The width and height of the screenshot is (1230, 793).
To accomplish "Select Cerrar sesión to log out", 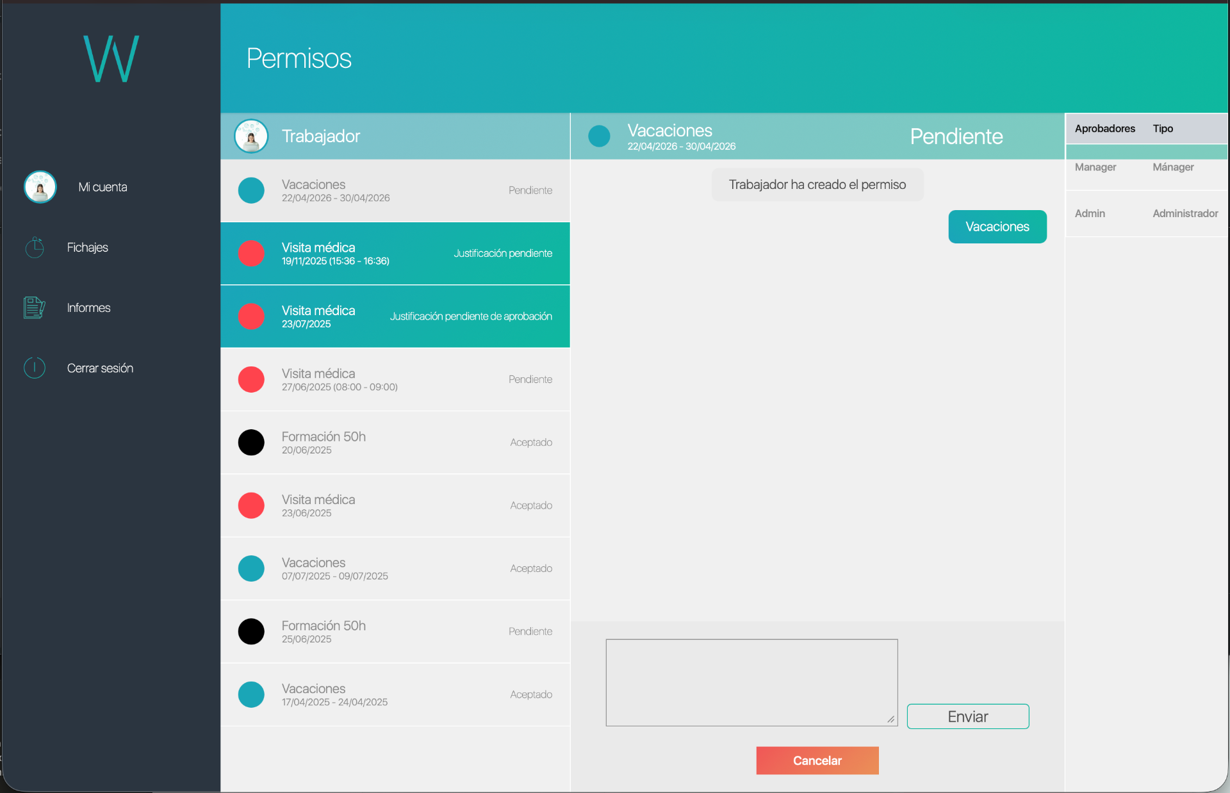I will [x=100, y=368].
